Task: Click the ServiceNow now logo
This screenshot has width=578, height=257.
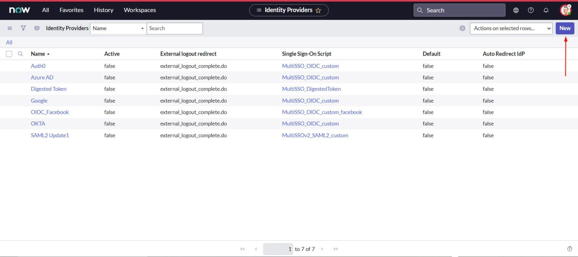Action: pos(19,10)
